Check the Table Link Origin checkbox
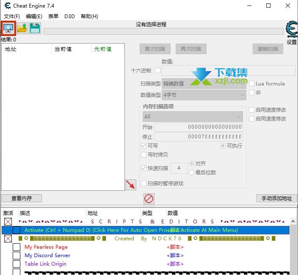 coord(17,264)
